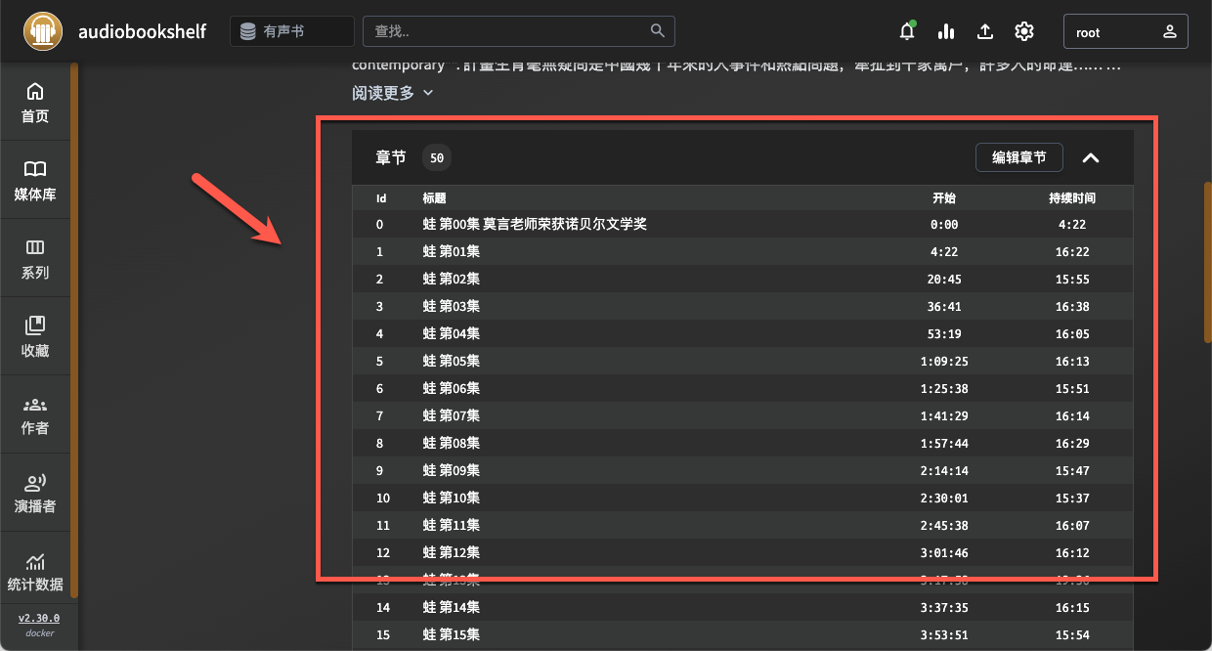
Task: Collapse the 章节 chapters panel chevron
Action: click(x=1091, y=157)
